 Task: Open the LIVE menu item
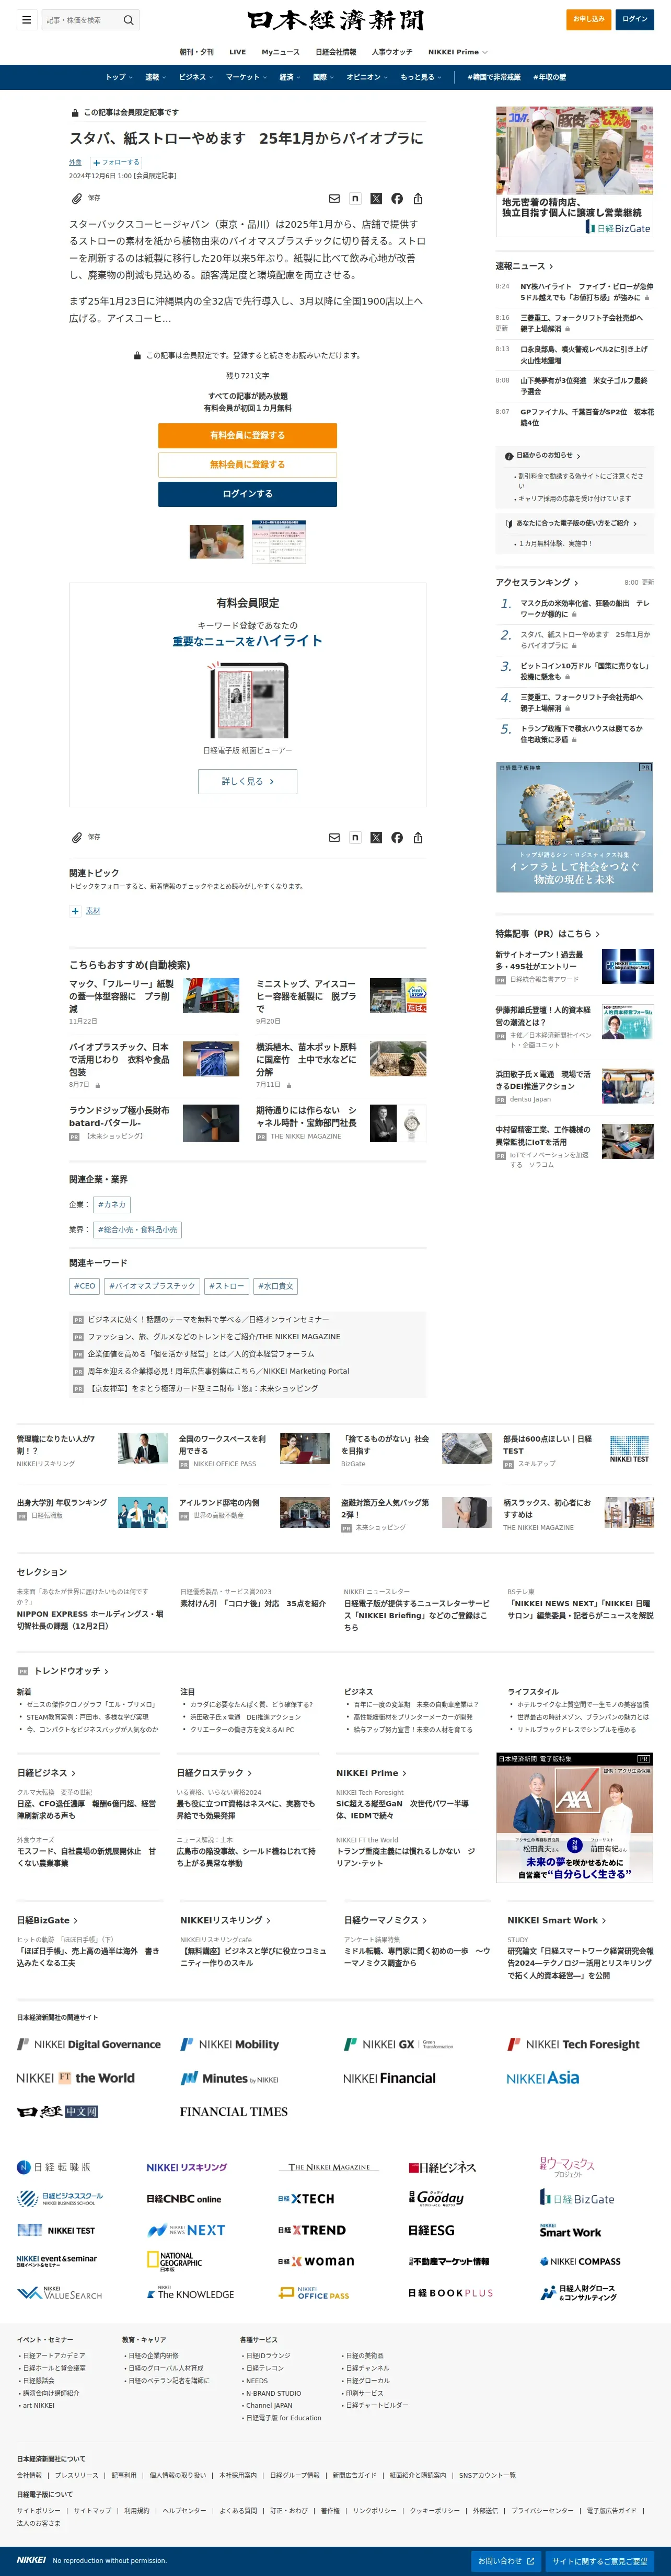point(237,52)
